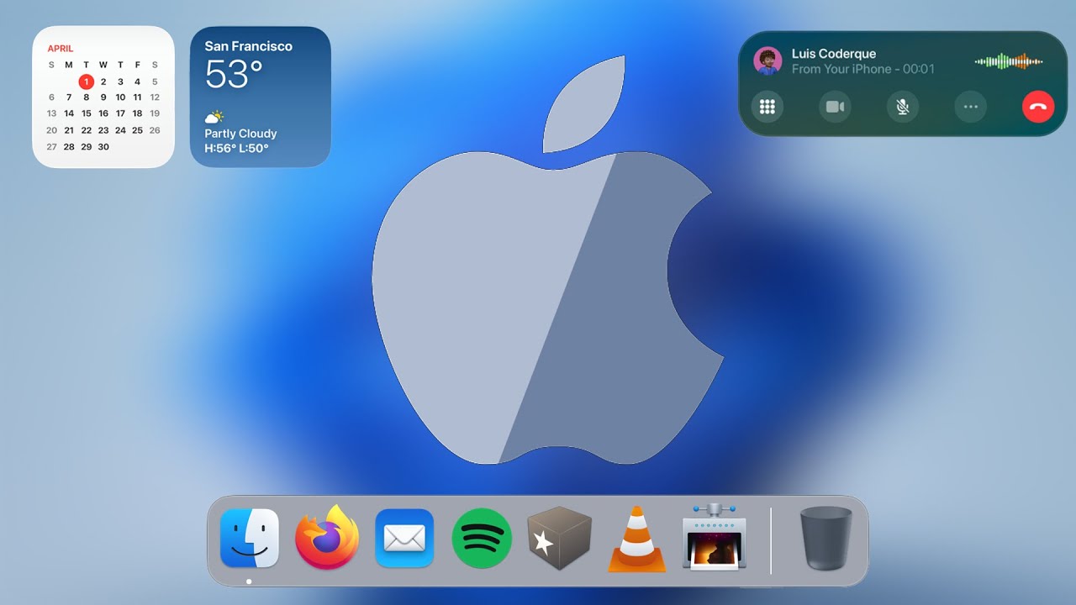Turn on video for the call
Screen dimensions: 1076x605
tap(835, 107)
